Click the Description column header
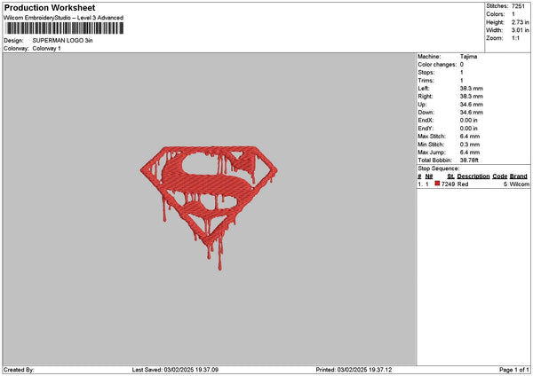This screenshot has width=533, height=376. click(x=473, y=176)
